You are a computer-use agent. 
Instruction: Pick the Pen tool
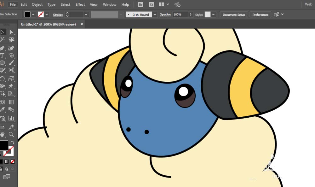point(3,48)
